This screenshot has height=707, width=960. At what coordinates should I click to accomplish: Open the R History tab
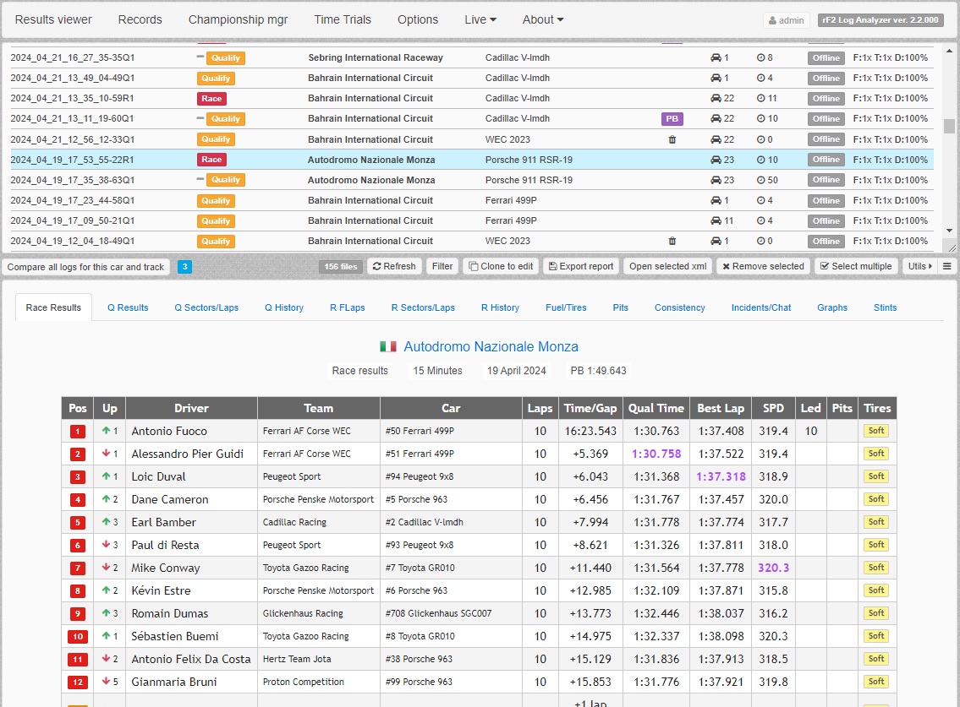[500, 307]
